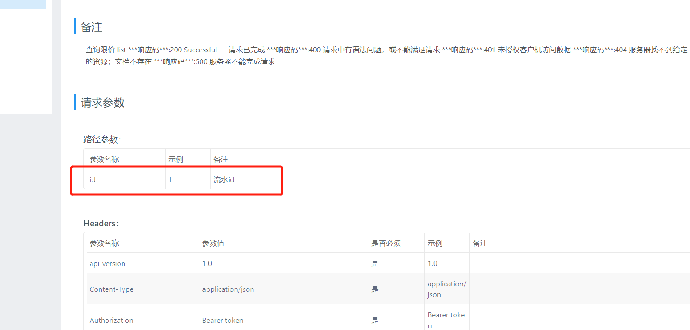Click the Content-Type parameter name

click(x=111, y=289)
